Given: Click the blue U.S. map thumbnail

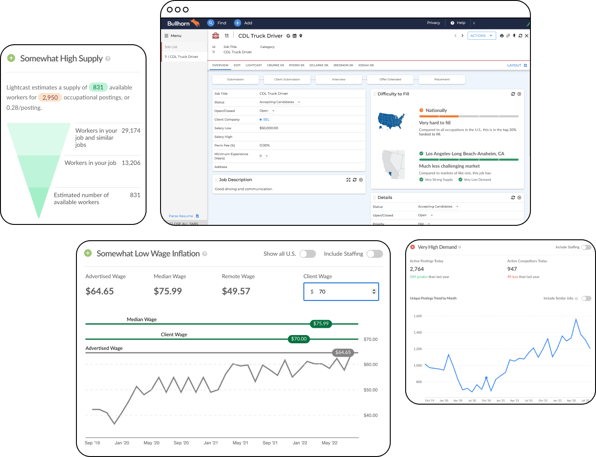Looking at the screenshot, I should tap(391, 121).
